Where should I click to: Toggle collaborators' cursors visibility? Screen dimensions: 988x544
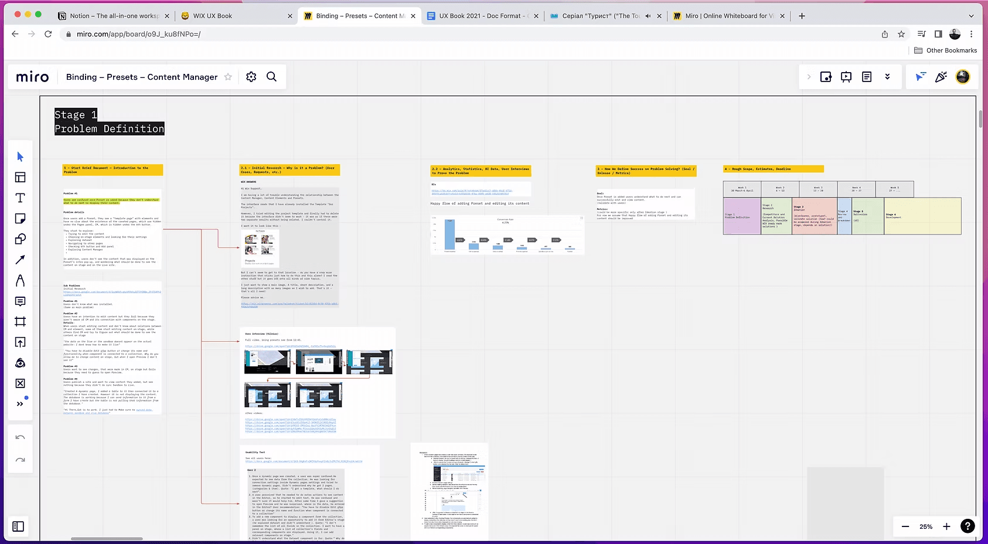pyautogui.click(x=921, y=77)
